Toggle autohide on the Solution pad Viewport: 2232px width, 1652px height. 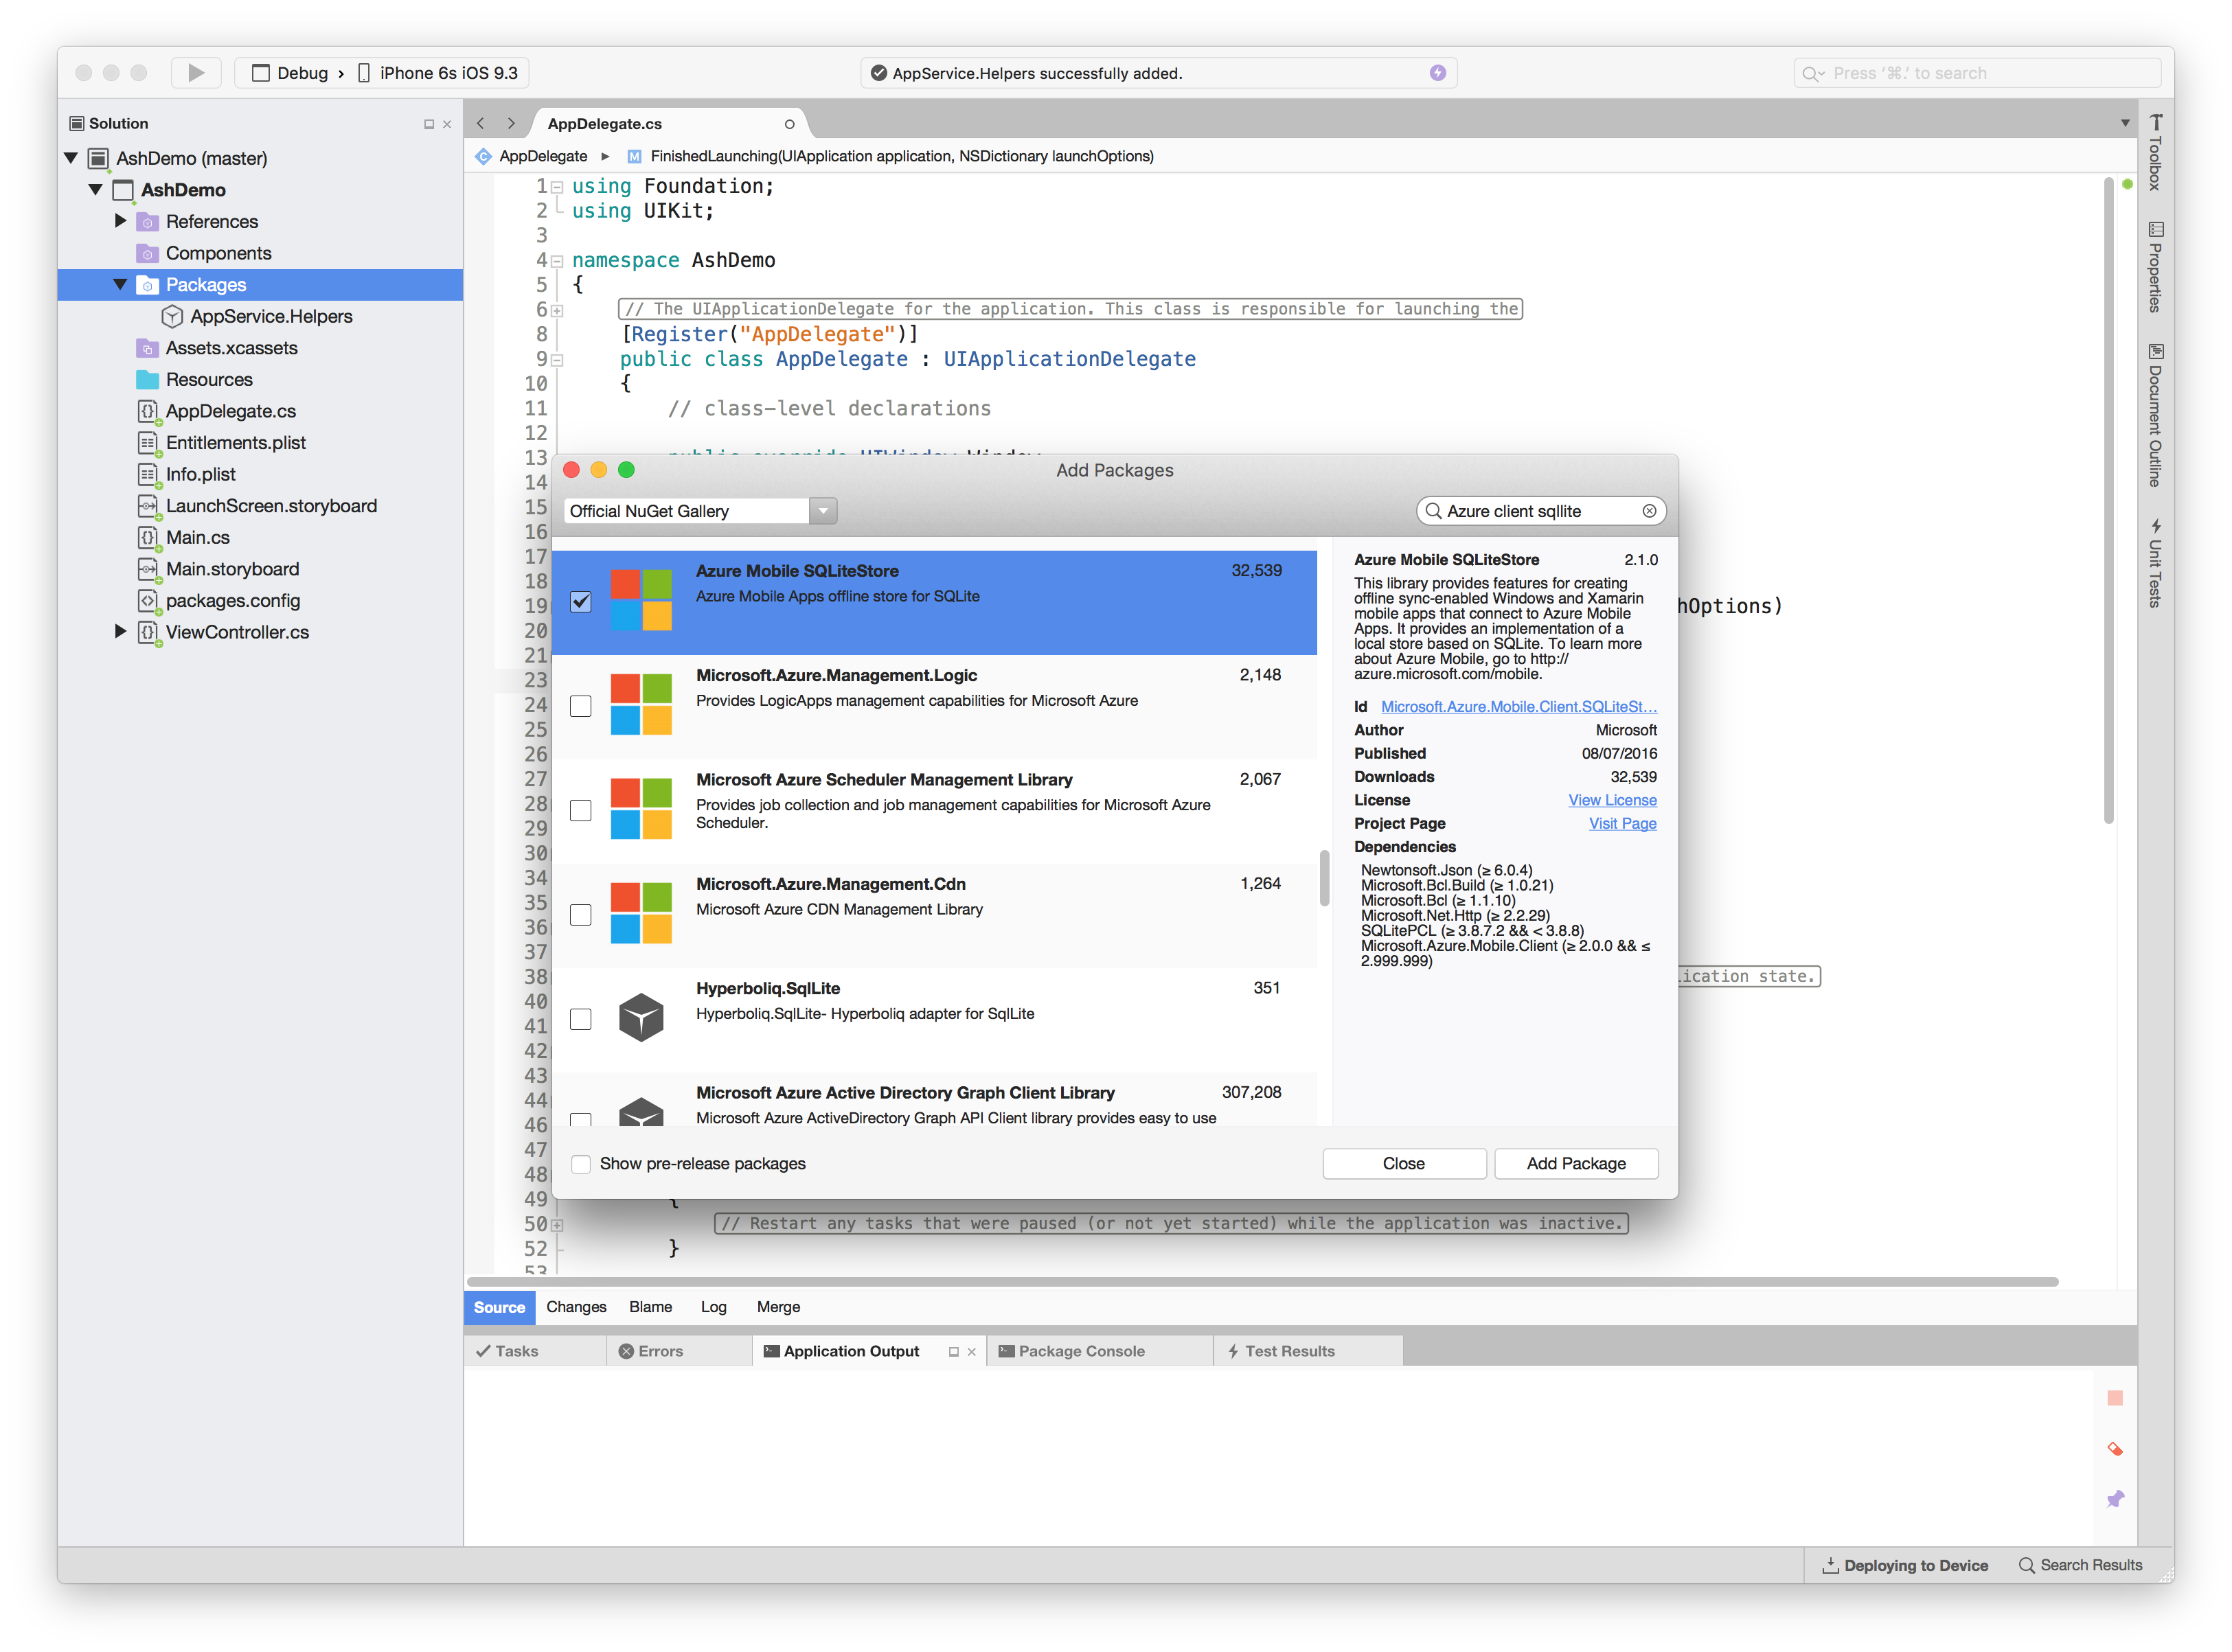tap(429, 124)
